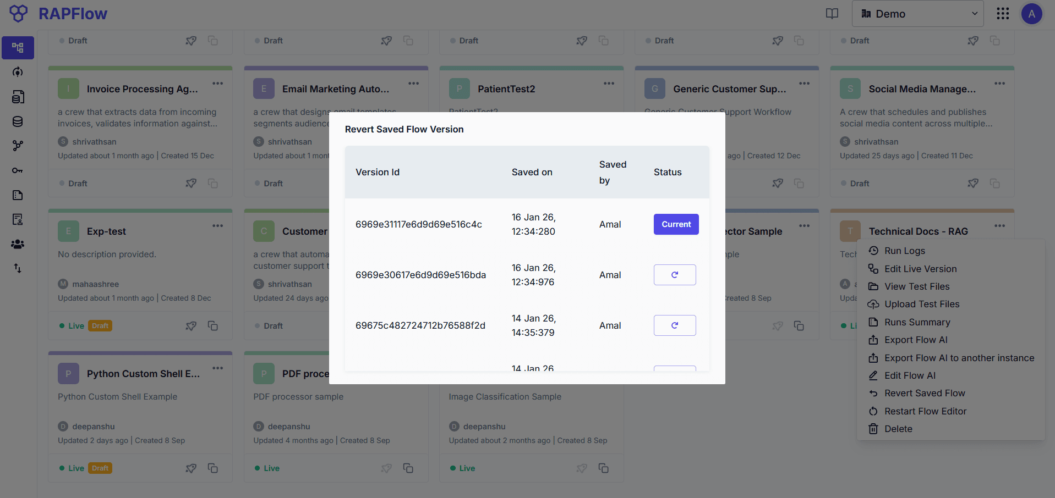Screen dimensions: 1055x498
Task: Select the Flows icon in the left sidebar
Action: [17, 47]
